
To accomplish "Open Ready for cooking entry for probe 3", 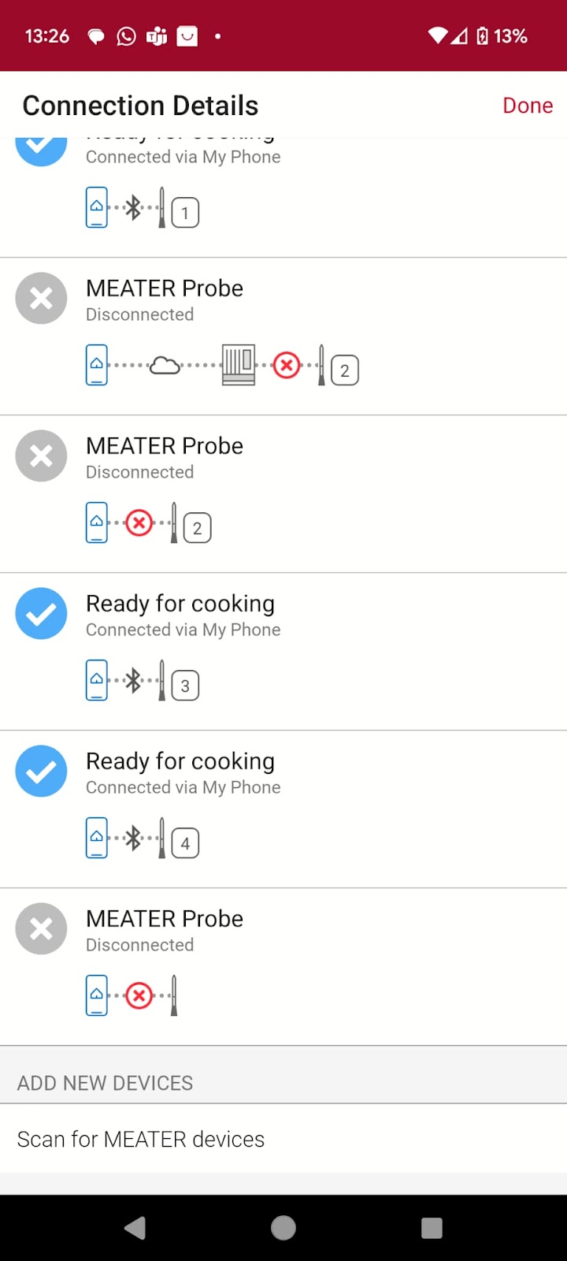I will pyautogui.click(x=283, y=652).
